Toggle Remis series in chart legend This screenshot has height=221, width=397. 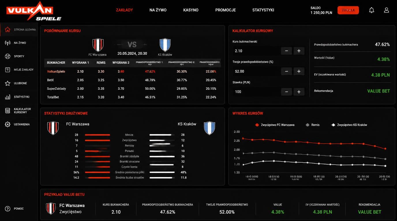[312, 125]
